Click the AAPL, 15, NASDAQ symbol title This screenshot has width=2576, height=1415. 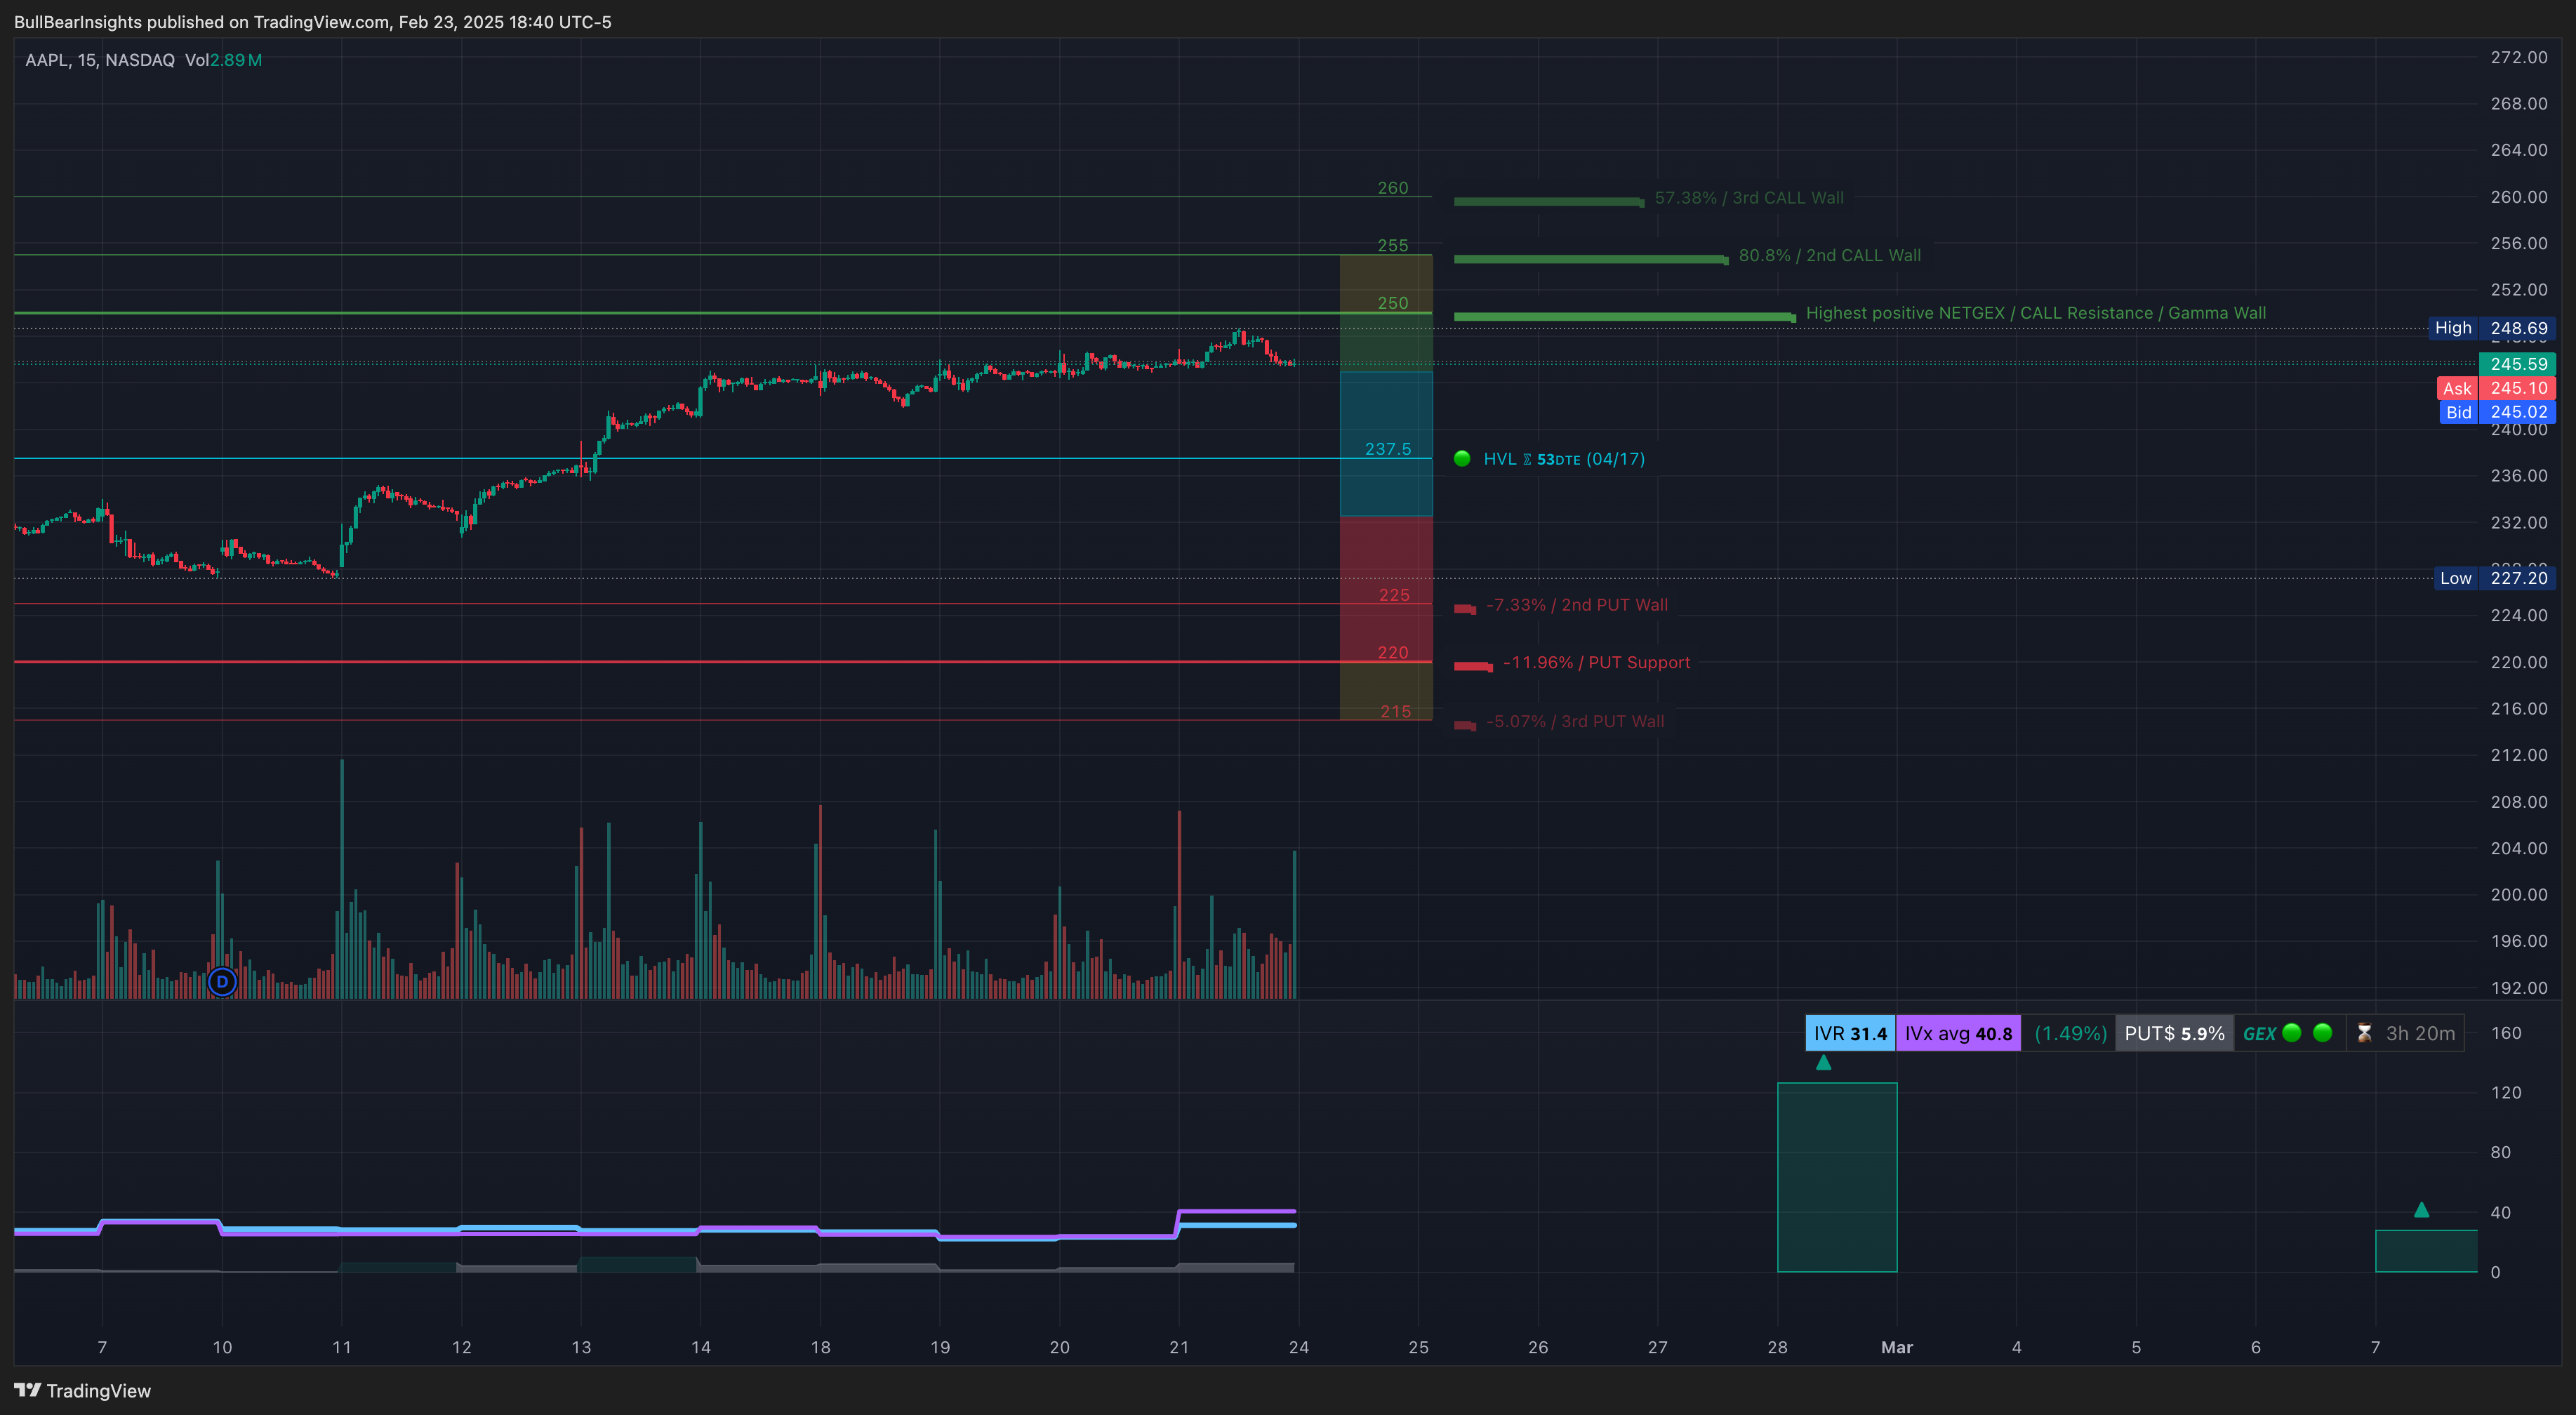pyautogui.click(x=100, y=60)
